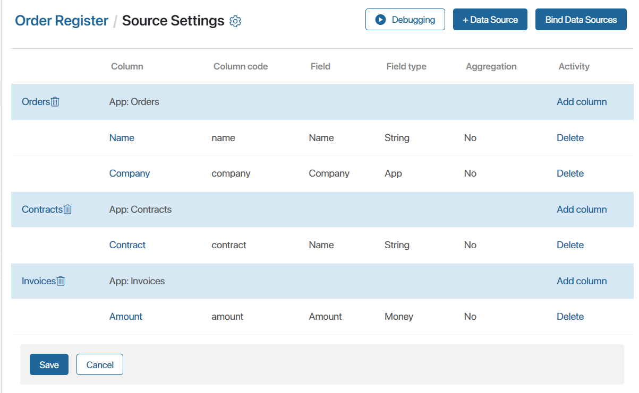The height and width of the screenshot is (393, 639).
Task: Delete the Contracts data source via trash icon
Action: click(x=67, y=209)
